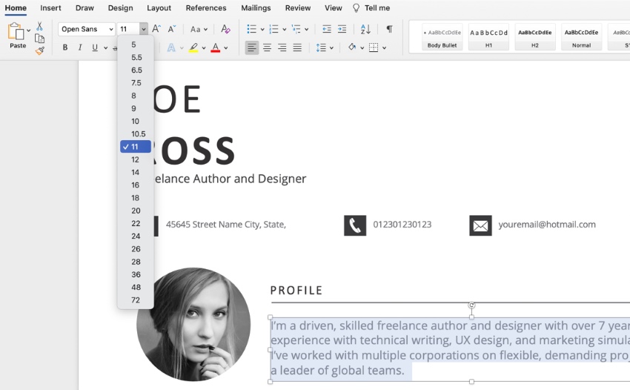Open Change Case Aa dropdown
The height and width of the screenshot is (390, 630).
(199, 30)
